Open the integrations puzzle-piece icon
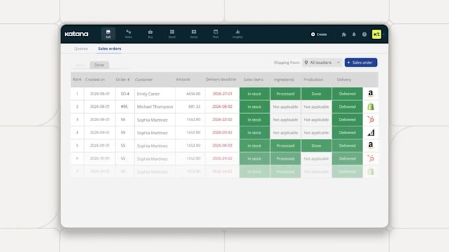Screen dimensions: 449x252 pyautogui.click(x=343, y=34)
